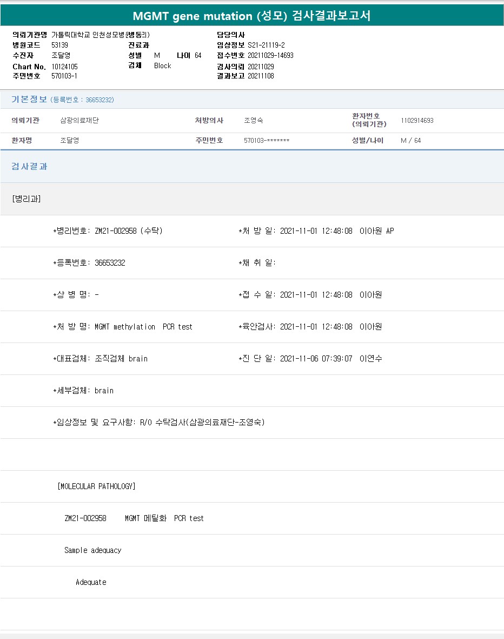Click the '[MOLECULAR PATHOLOGY]' heading
Viewport: 504px width, 639px height.
click(x=97, y=486)
